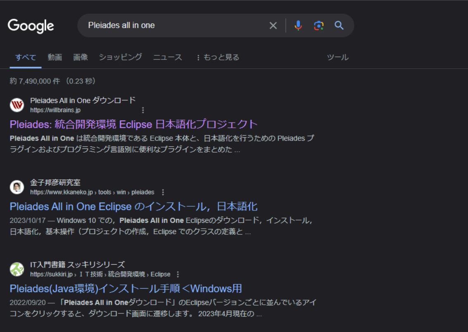Screen dimensions: 468x332
Task: Open the 'Pleiades(Java環境)インストール手順' link
Action: click(x=126, y=289)
